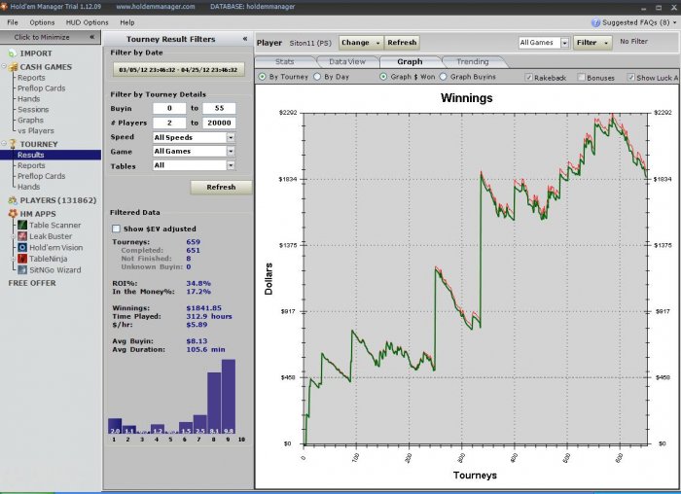Switch to the Trending tab
Viewport: 681px width, 494px height.
(473, 61)
